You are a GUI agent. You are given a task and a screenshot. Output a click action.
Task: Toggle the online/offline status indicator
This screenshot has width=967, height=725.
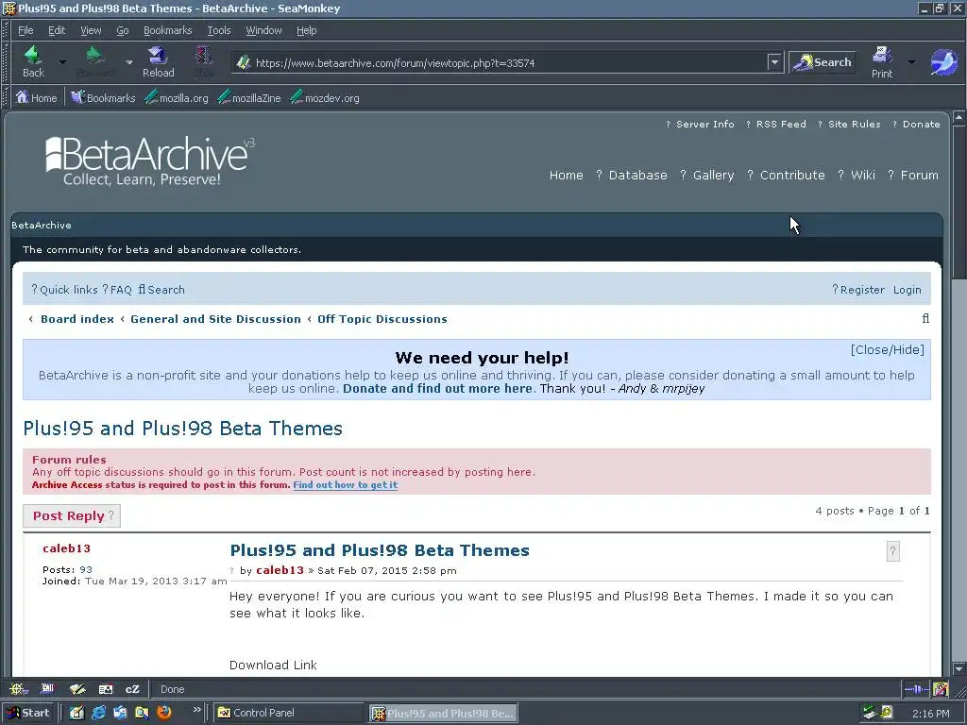coord(916,688)
